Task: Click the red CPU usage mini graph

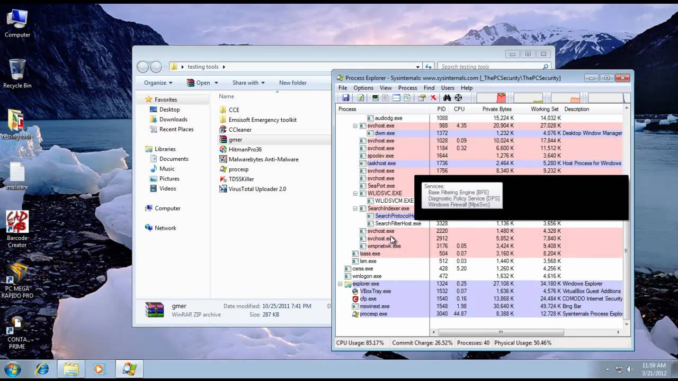Action: tap(491, 98)
